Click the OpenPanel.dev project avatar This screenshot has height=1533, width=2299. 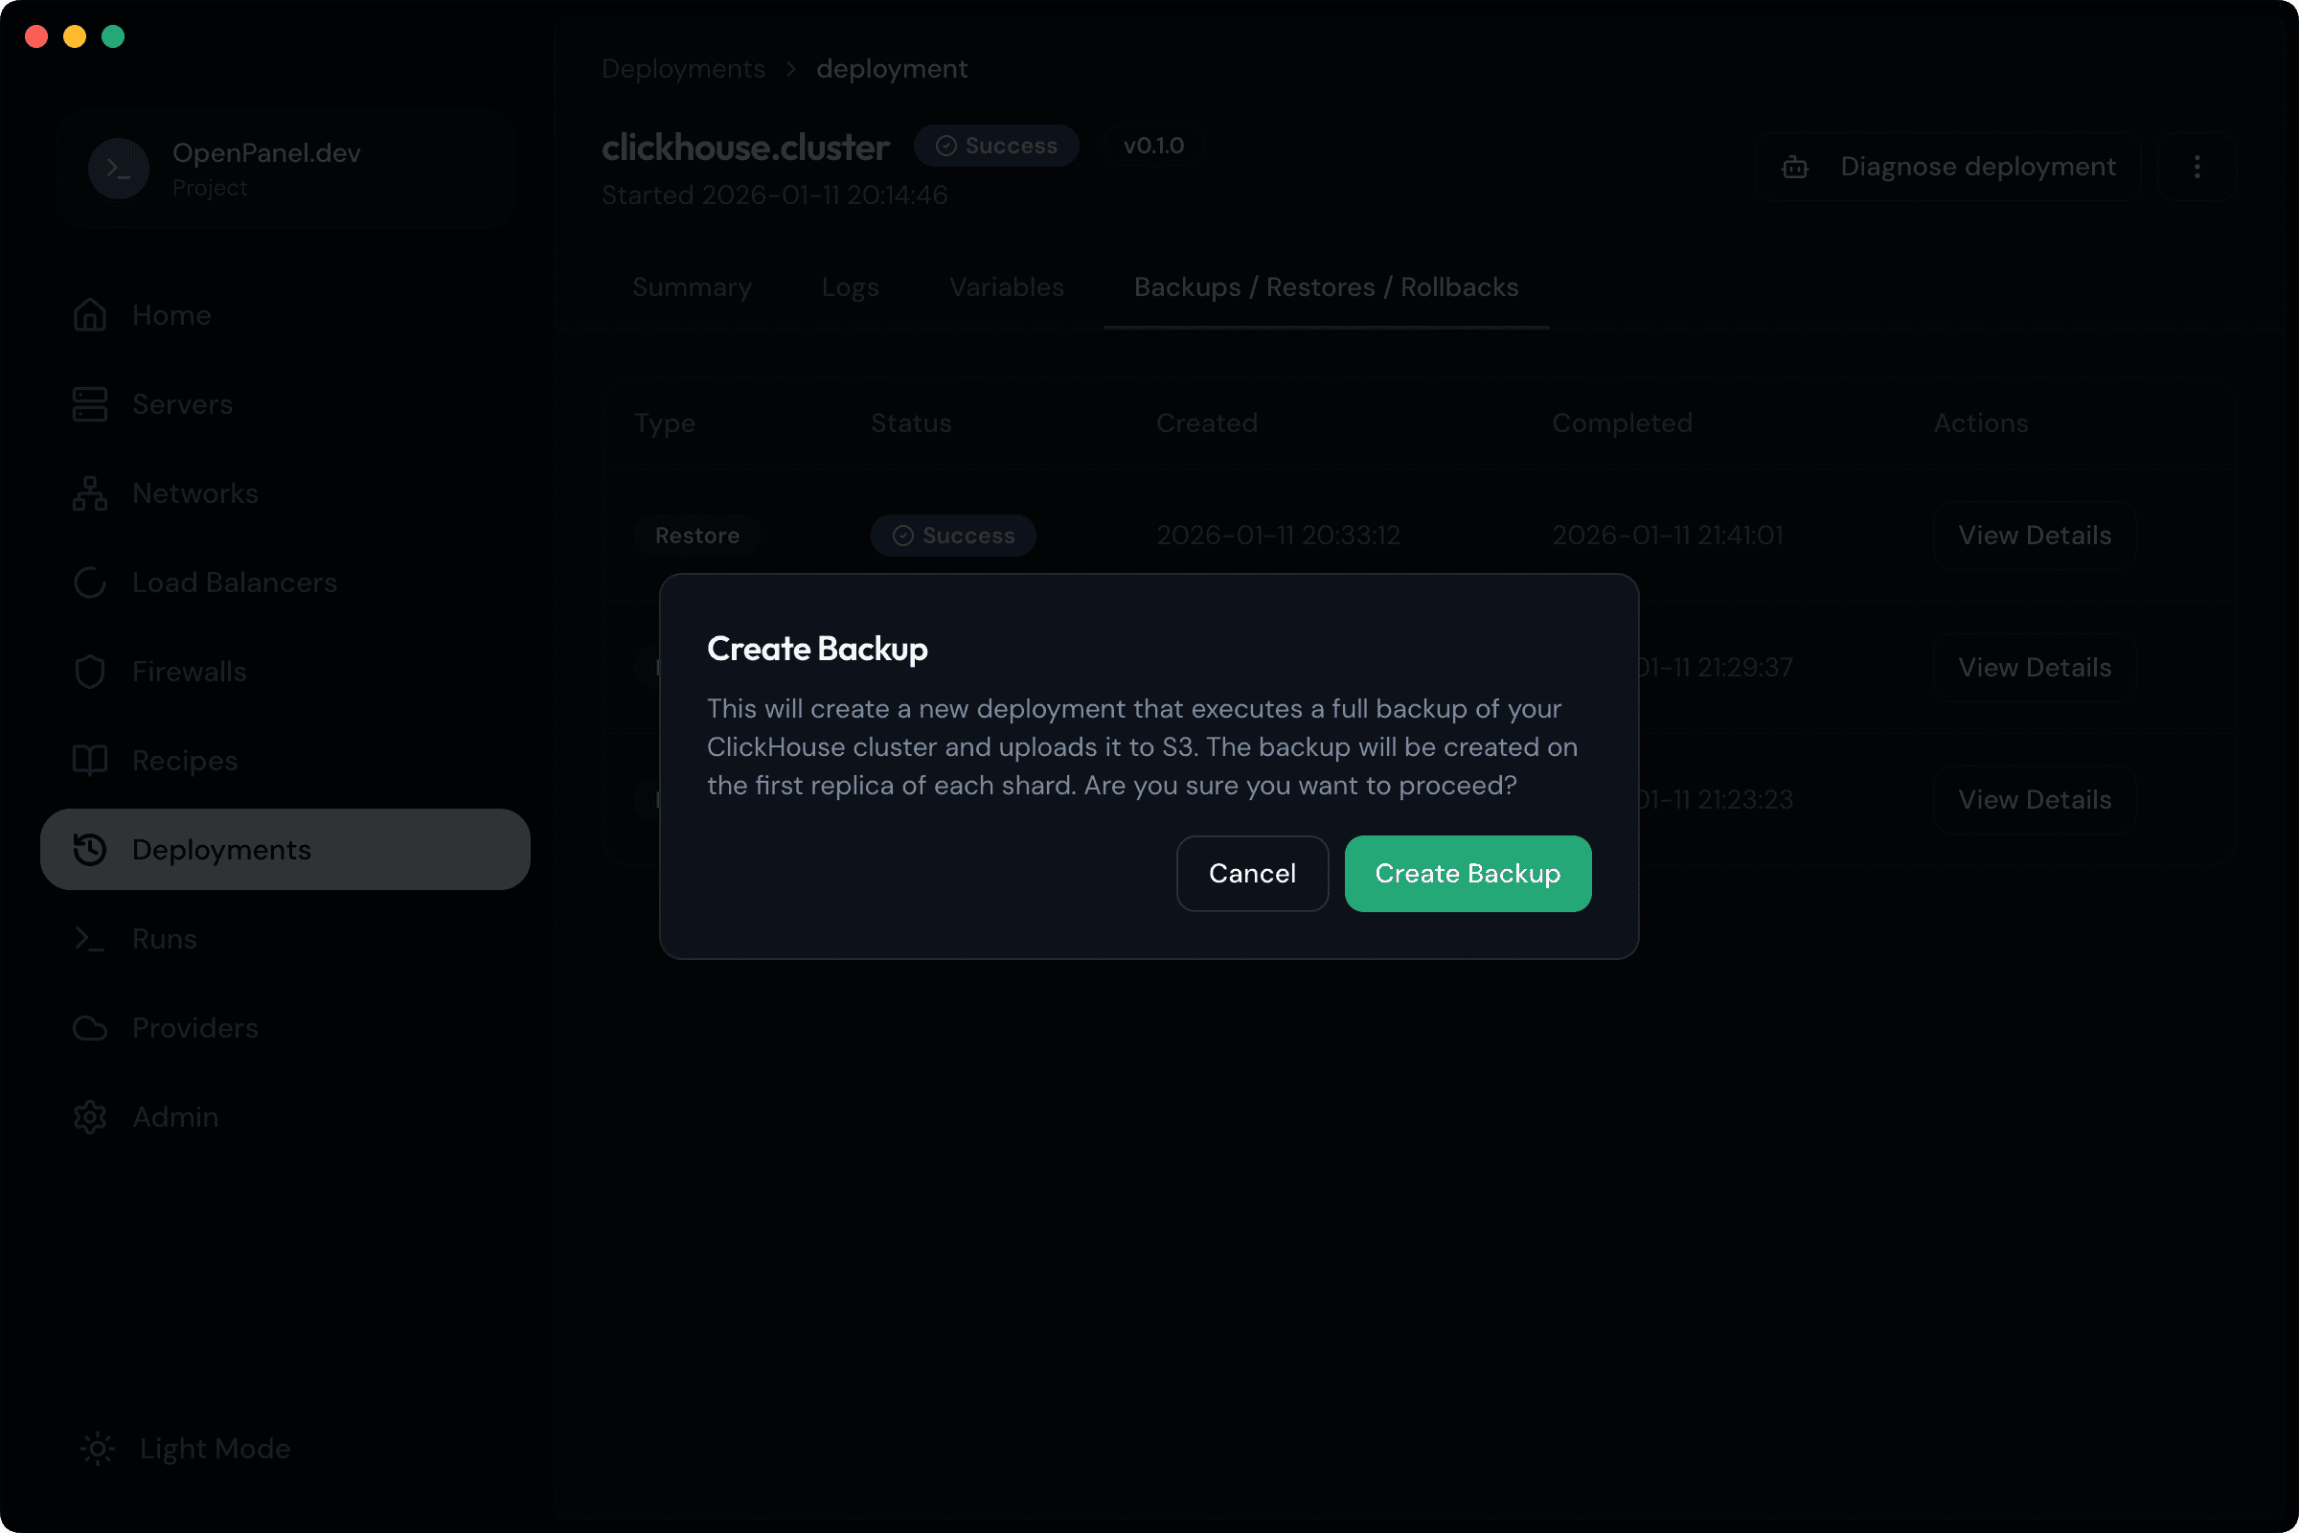click(x=117, y=169)
